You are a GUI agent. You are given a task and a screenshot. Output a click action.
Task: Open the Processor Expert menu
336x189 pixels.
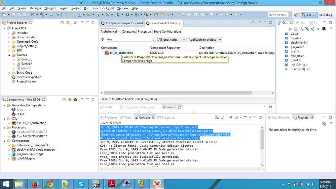pyautogui.click(x=103, y=8)
